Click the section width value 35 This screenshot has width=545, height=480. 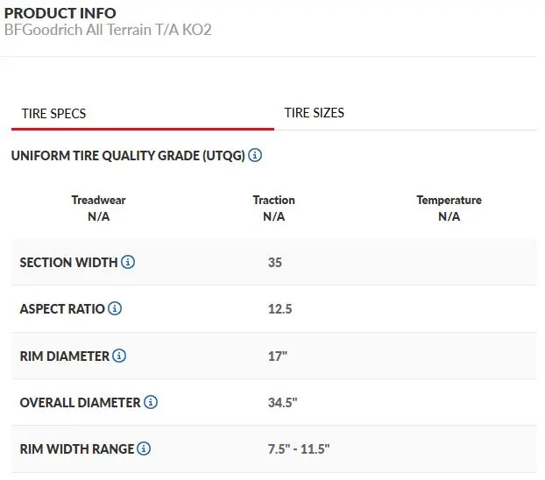275,263
